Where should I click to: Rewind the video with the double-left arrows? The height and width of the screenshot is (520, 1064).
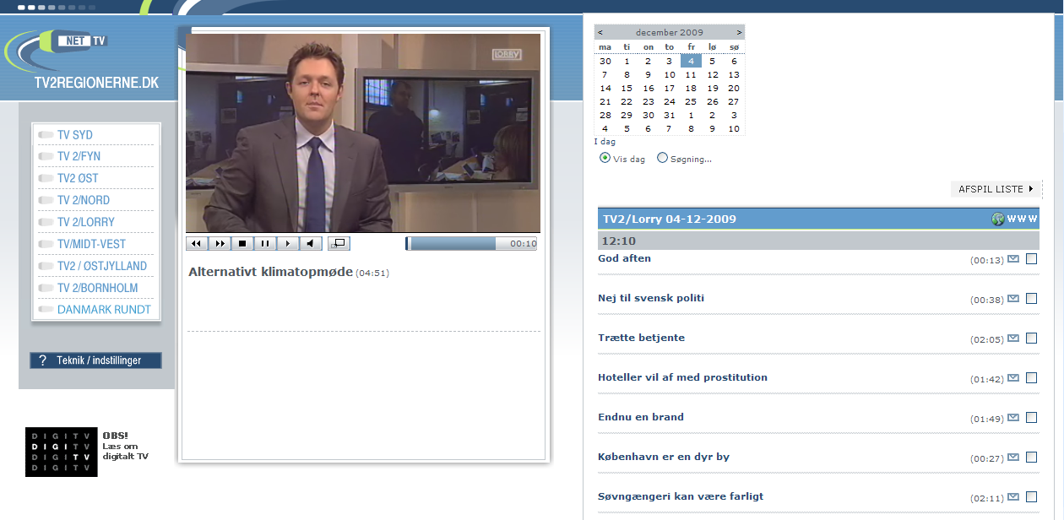(197, 244)
